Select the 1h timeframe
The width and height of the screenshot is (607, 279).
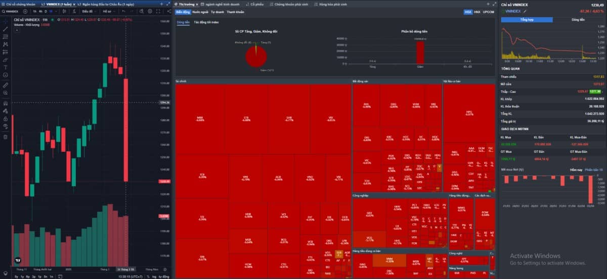pos(34,11)
